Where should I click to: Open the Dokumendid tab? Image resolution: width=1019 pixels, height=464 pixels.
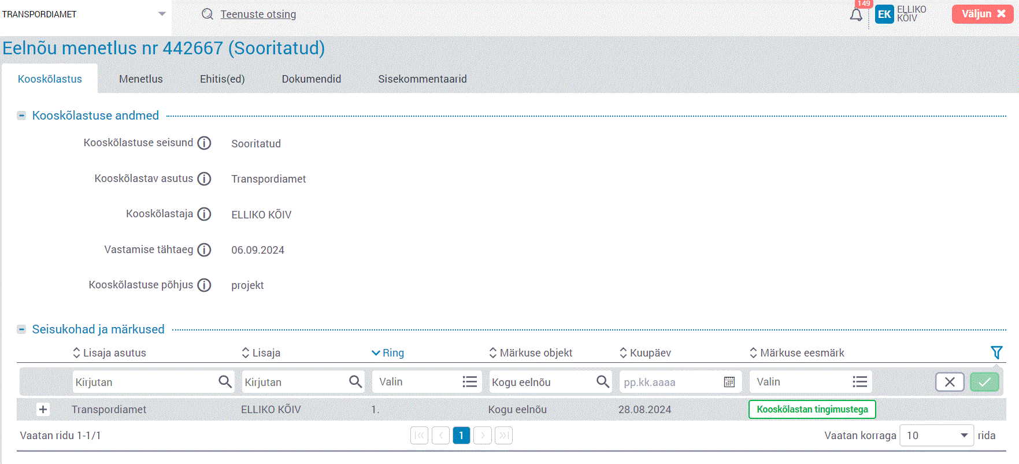311,79
